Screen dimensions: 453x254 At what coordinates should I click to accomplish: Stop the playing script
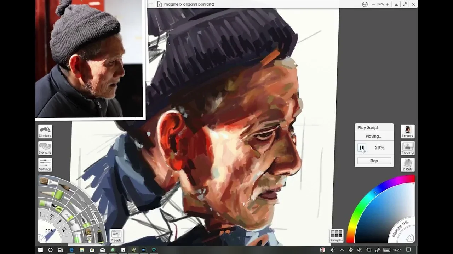[x=374, y=161]
